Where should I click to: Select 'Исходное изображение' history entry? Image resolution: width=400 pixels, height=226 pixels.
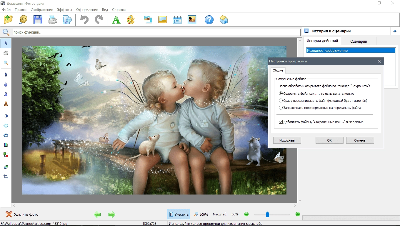(x=351, y=51)
